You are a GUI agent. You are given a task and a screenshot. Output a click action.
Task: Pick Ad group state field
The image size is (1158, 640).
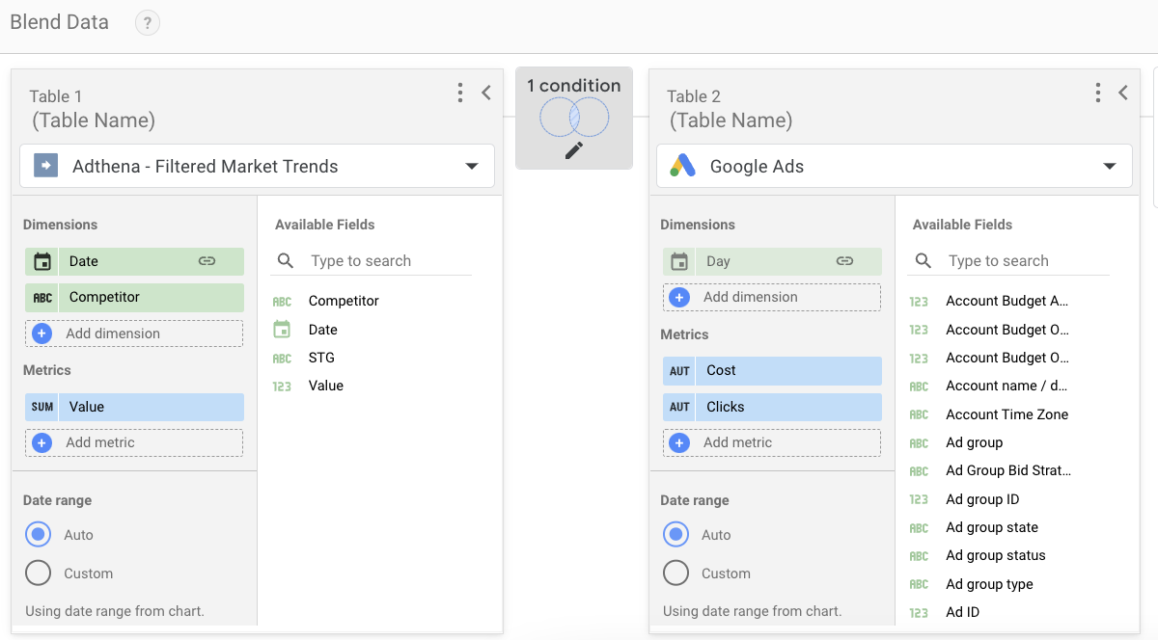click(992, 527)
